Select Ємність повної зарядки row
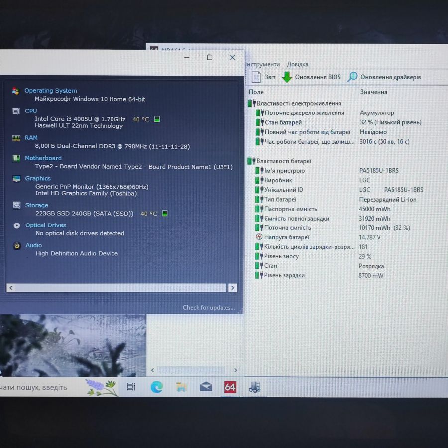This screenshot has width=448, height=448. (323, 219)
